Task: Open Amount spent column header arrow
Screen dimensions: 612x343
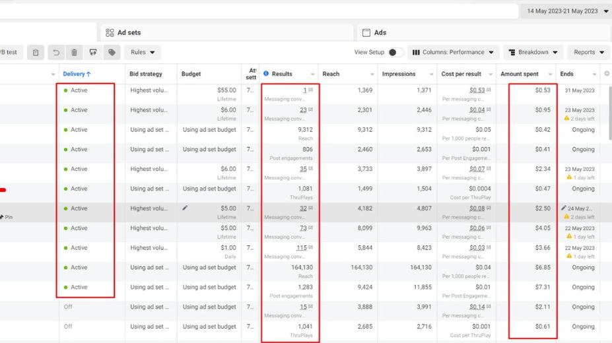Action: coord(550,74)
